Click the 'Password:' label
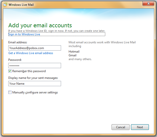This screenshot has height=137, width=157. [15, 60]
